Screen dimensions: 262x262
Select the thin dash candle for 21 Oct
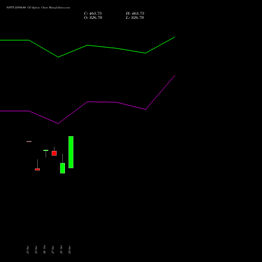coord(29,141)
